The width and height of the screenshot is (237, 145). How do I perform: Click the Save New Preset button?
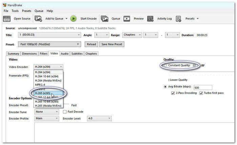(x=112, y=44)
